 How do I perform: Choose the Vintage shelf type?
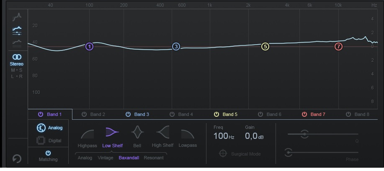tap(106, 158)
